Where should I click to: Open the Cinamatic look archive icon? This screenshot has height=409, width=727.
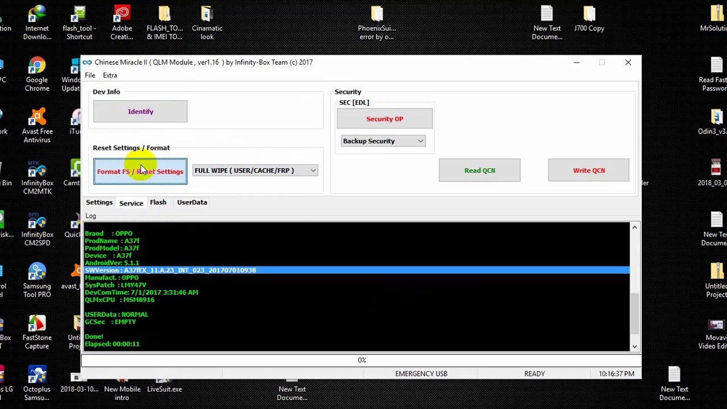[207, 23]
